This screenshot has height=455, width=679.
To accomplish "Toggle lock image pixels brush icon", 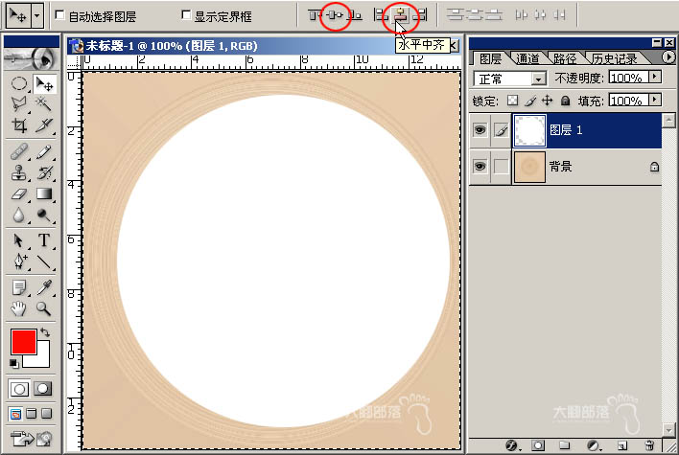I will pos(530,101).
